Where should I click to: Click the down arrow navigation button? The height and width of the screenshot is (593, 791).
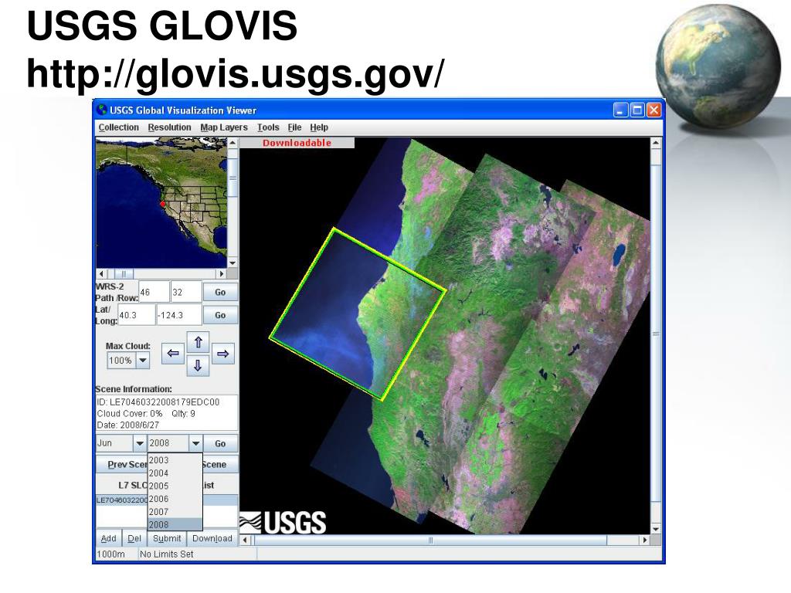pos(198,365)
